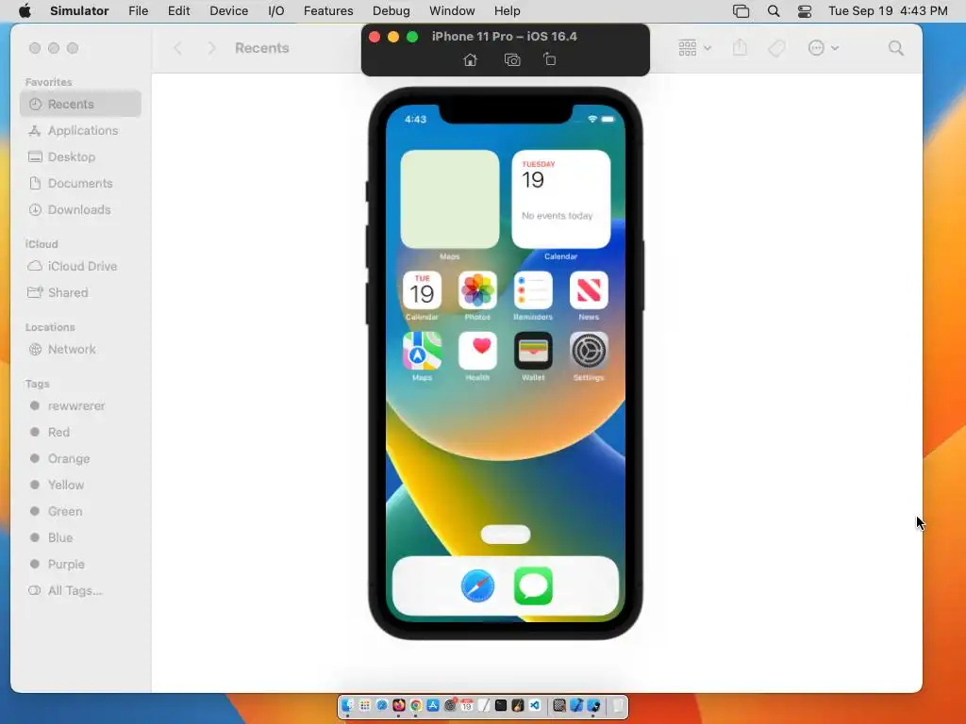This screenshot has width=966, height=724.
Task: Open Firefox from the macOS Dock
Action: [399, 705]
